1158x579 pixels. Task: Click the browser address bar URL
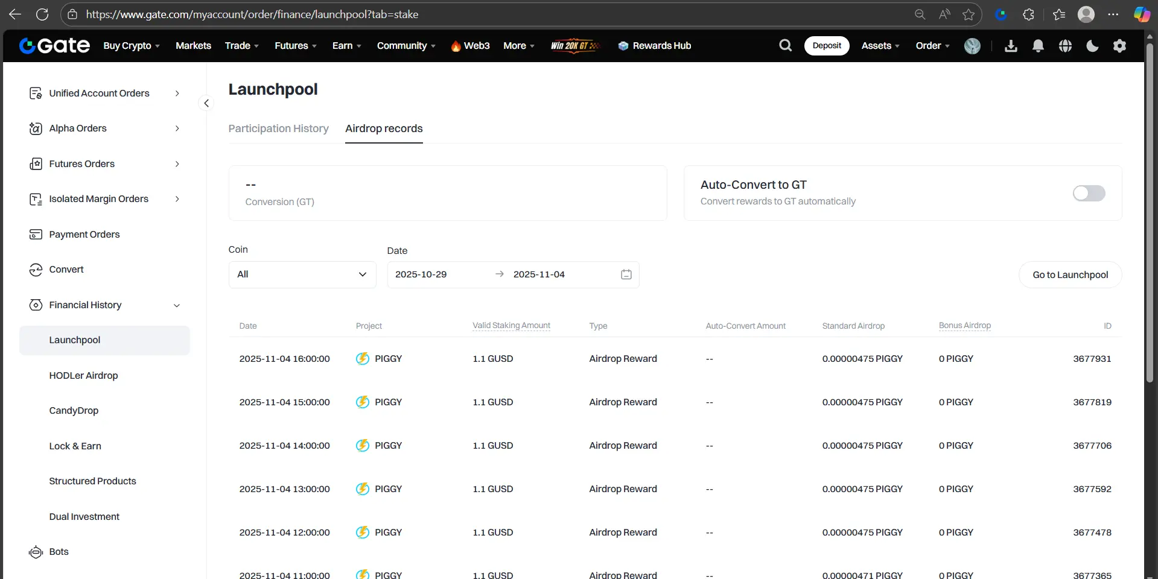pyautogui.click(x=252, y=14)
